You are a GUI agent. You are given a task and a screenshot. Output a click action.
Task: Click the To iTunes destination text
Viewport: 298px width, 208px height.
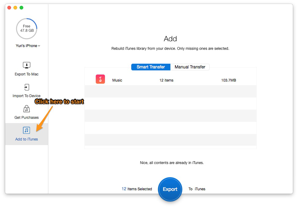click(197, 189)
